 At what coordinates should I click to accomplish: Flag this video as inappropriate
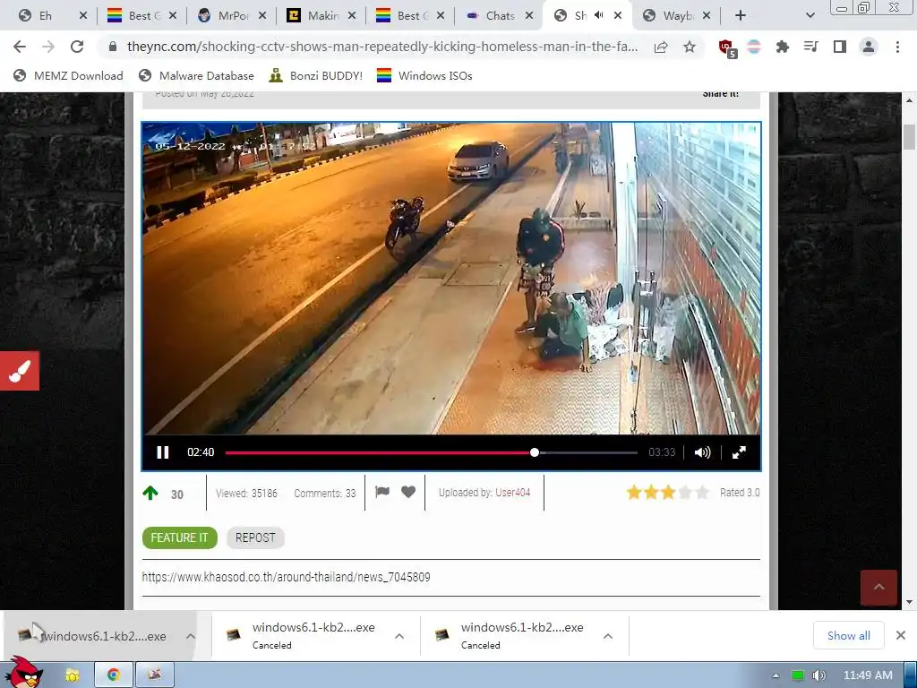[382, 492]
